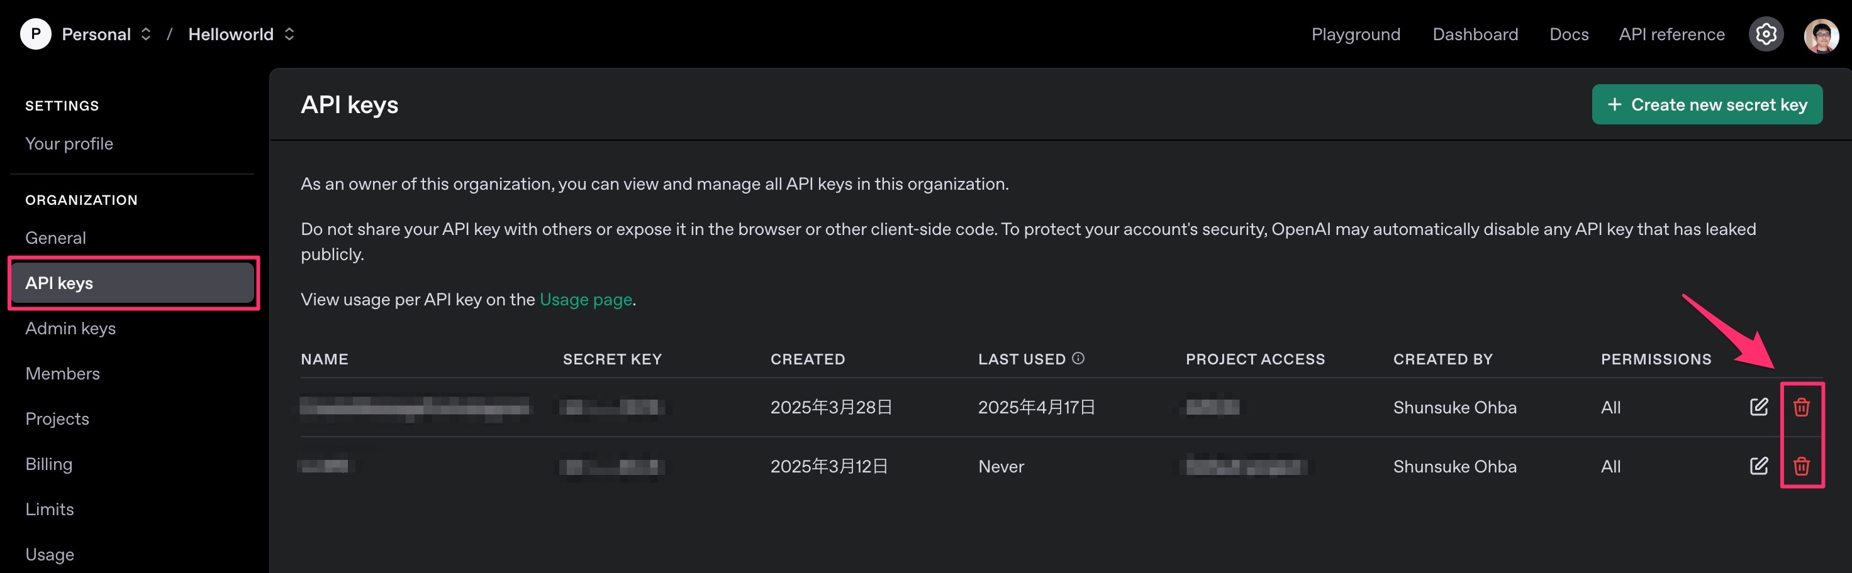This screenshot has width=1852, height=573.
Task: Open Admin keys page
Action: pos(70,328)
